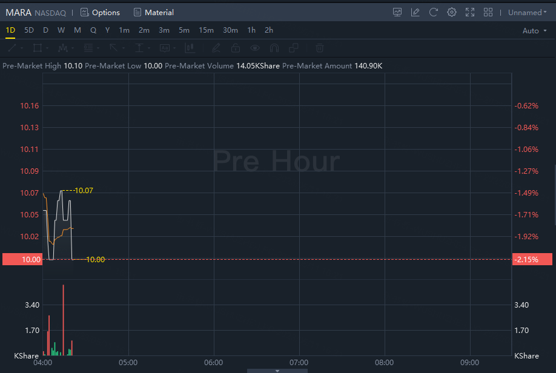Click the -2.15% percent change label
Viewport: 556px width, 373px height.
point(532,259)
